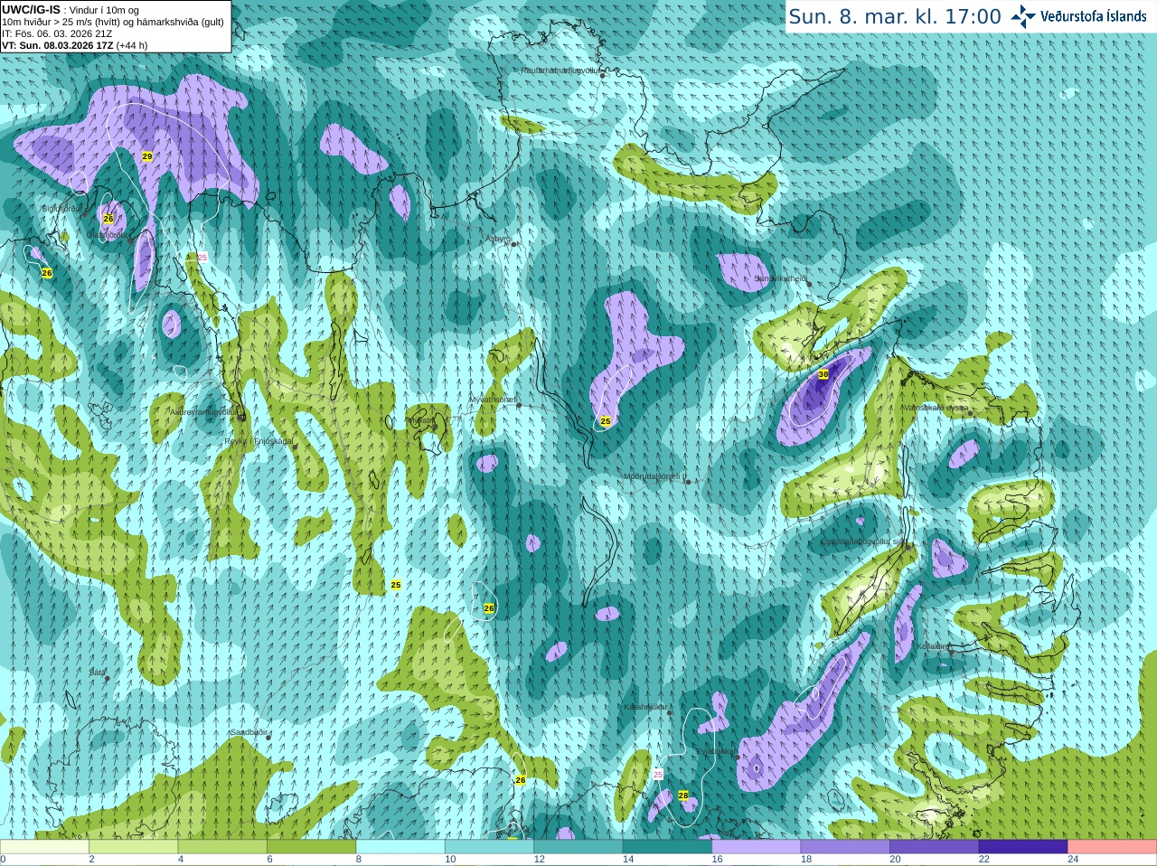Image resolution: width=1157 pixels, height=866 pixels.
Task: Click the 'Sun. 8. mar. kl. 17:00' timestamp header
Action: coord(895,16)
